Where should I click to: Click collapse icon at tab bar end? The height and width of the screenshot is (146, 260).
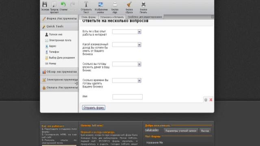tap(212, 17)
